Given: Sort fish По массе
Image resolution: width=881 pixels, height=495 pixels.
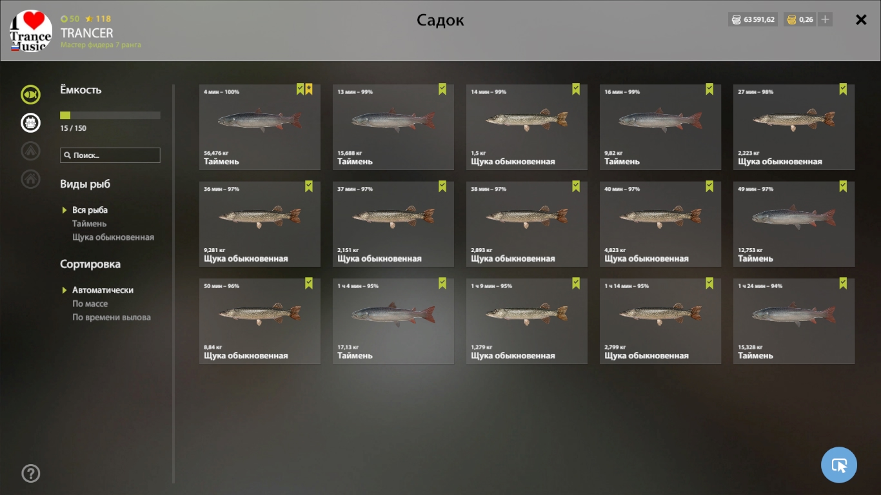Looking at the screenshot, I should pyautogui.click(x=90, y=304).
